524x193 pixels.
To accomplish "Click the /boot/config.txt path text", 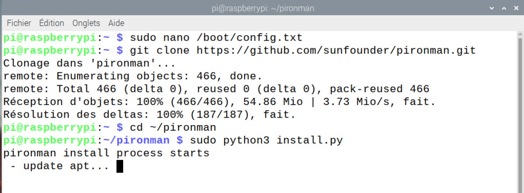I will point(250,37).
